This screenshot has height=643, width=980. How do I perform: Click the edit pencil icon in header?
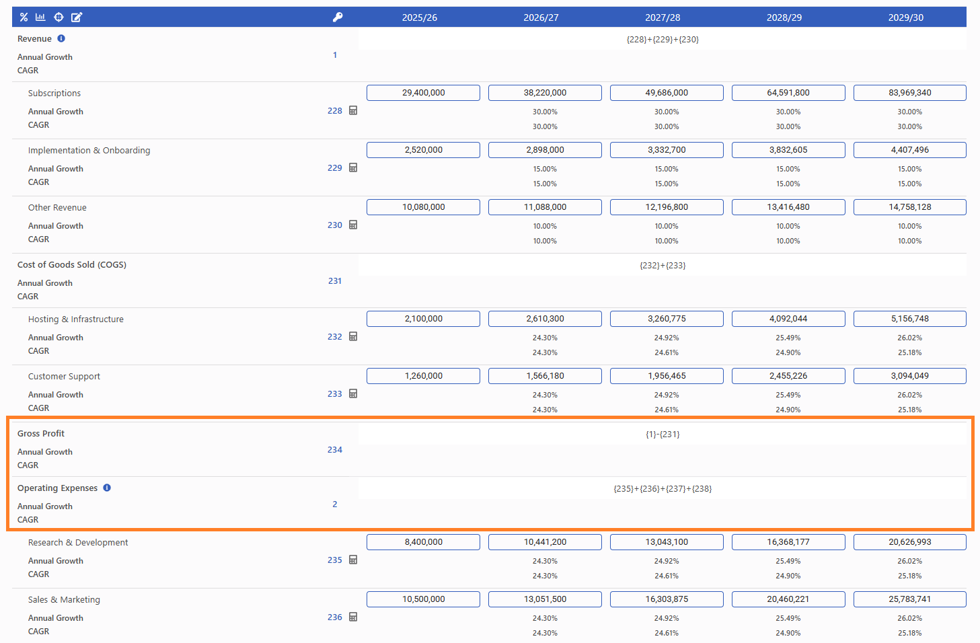(77, 17)
